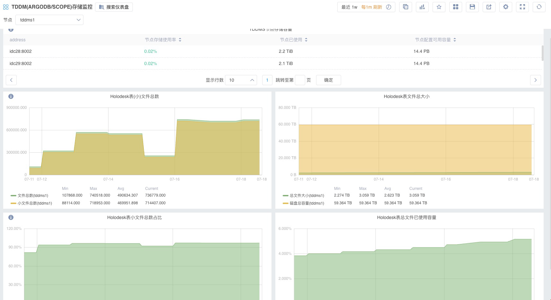The image size is (551, 300).
Task: Click the address column header
Action: pyautogui.click(x=18, y=40)
